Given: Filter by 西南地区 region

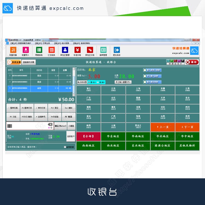Looking at the screenshot, I should pos(89,146).
